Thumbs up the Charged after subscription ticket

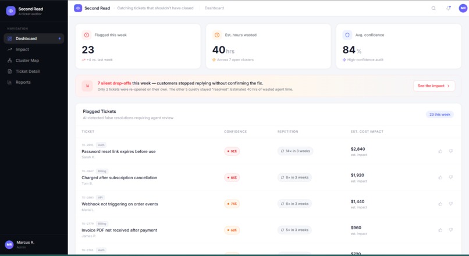click(x=440, y=177)
